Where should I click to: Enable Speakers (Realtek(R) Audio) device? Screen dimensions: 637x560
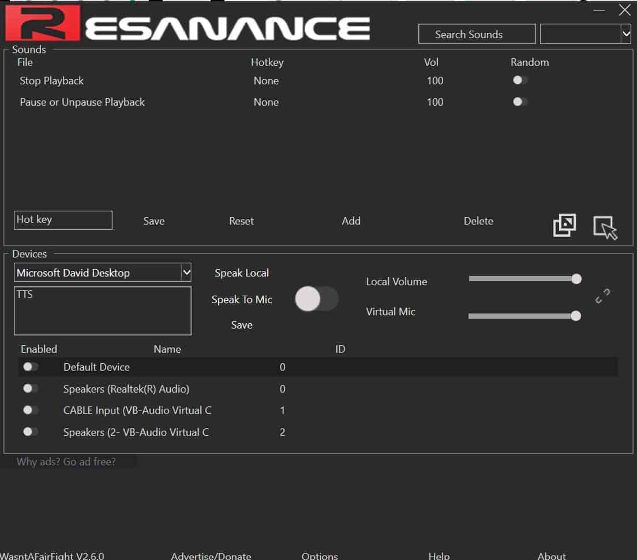(31, 389)
